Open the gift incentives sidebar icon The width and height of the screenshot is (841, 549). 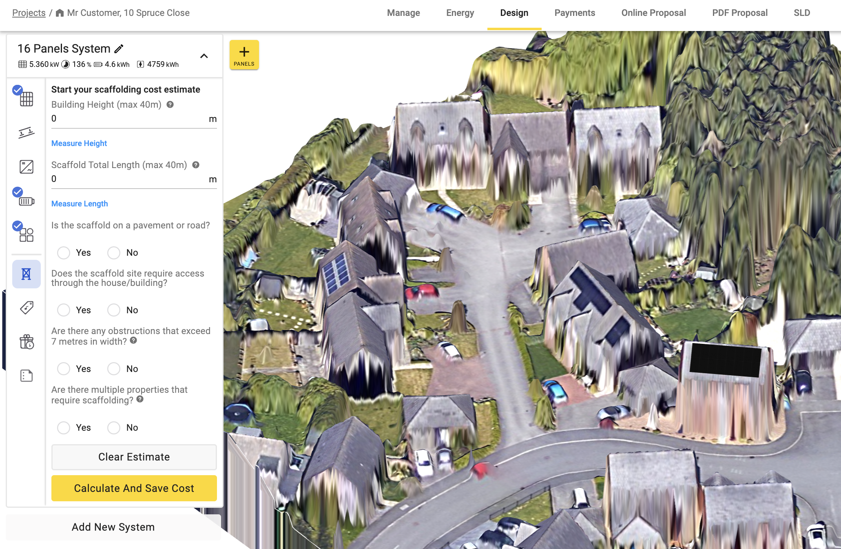27,341
